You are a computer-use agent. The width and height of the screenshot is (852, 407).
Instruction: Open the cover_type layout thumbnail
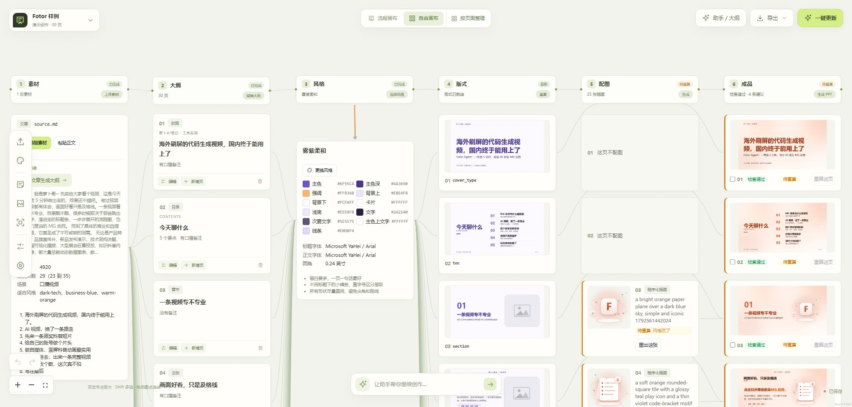coord(497,146)
